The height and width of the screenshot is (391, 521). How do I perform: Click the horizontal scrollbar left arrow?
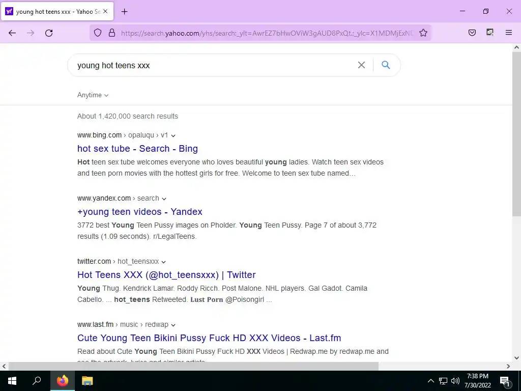(4, 367)
